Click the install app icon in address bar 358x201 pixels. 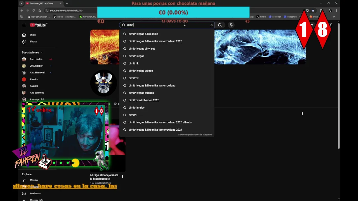click(307, 11)
